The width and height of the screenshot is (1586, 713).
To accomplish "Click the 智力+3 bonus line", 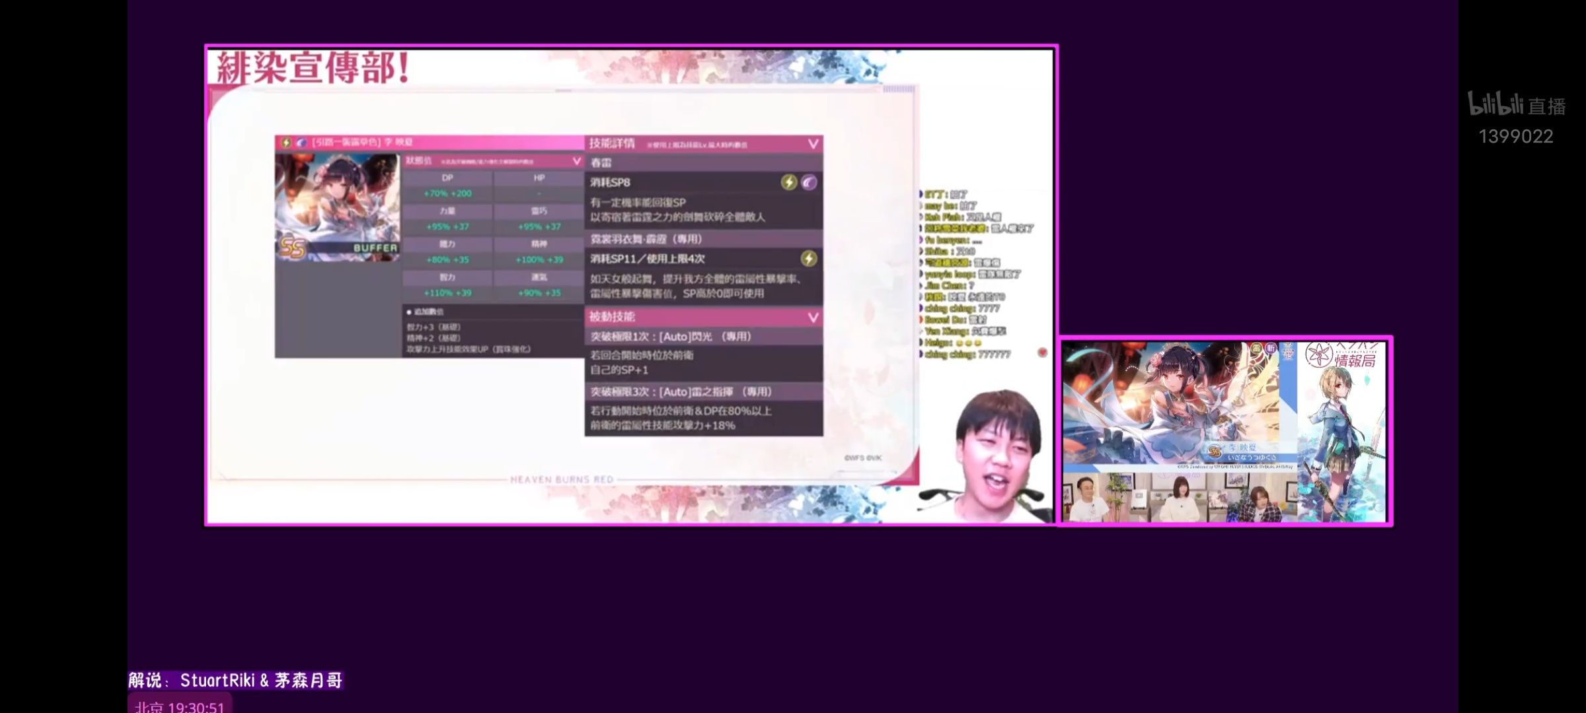I will (434, 327).
